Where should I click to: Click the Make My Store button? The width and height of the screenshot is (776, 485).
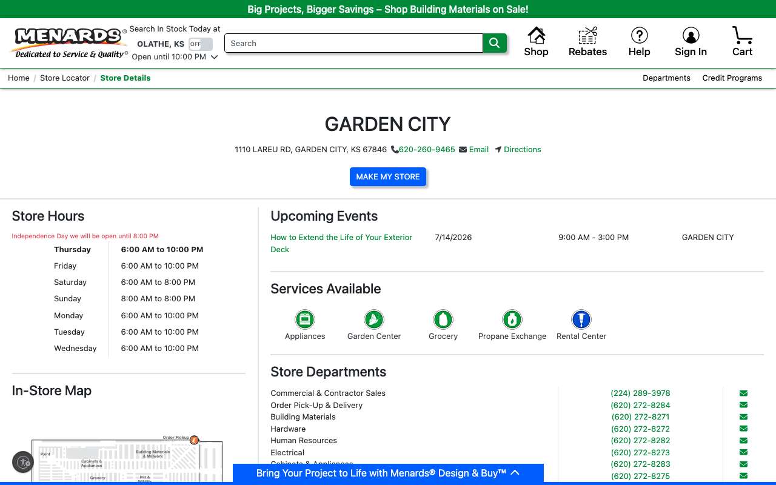388,177
